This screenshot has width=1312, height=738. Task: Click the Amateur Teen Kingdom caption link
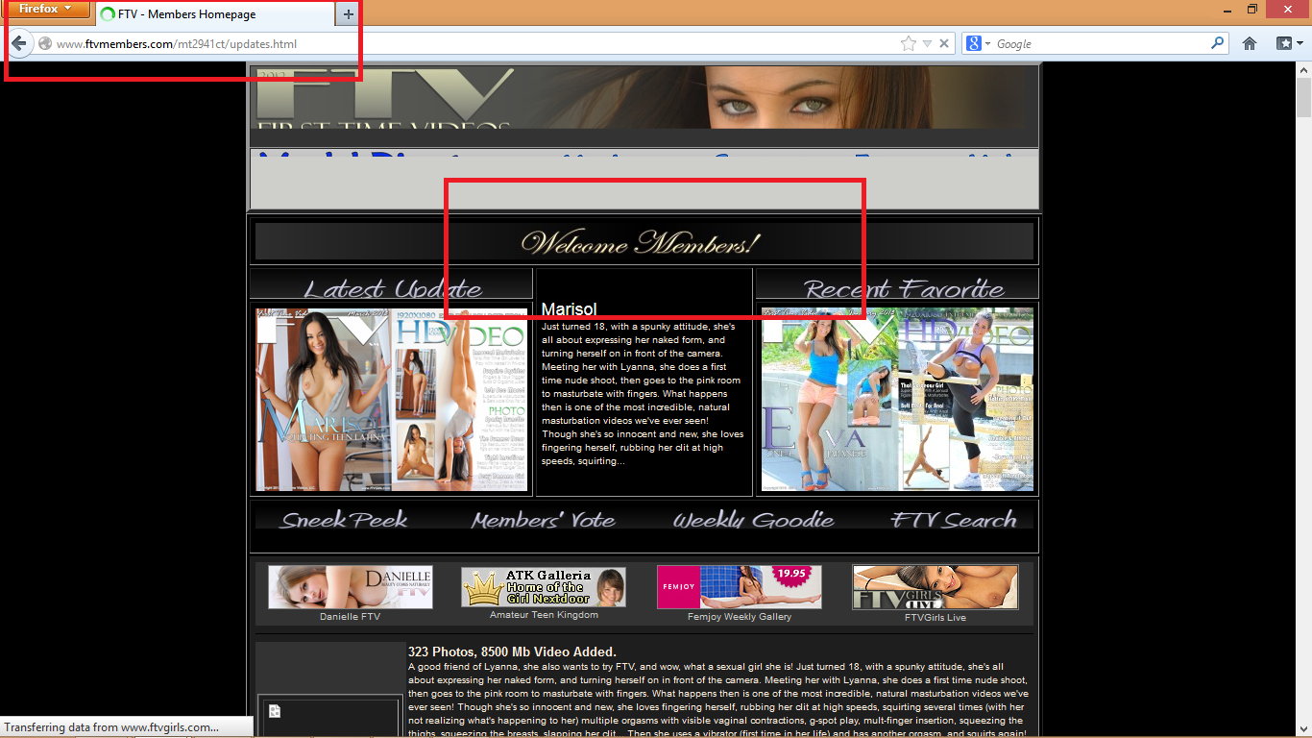pyautogui.click(x=544, y=615)
